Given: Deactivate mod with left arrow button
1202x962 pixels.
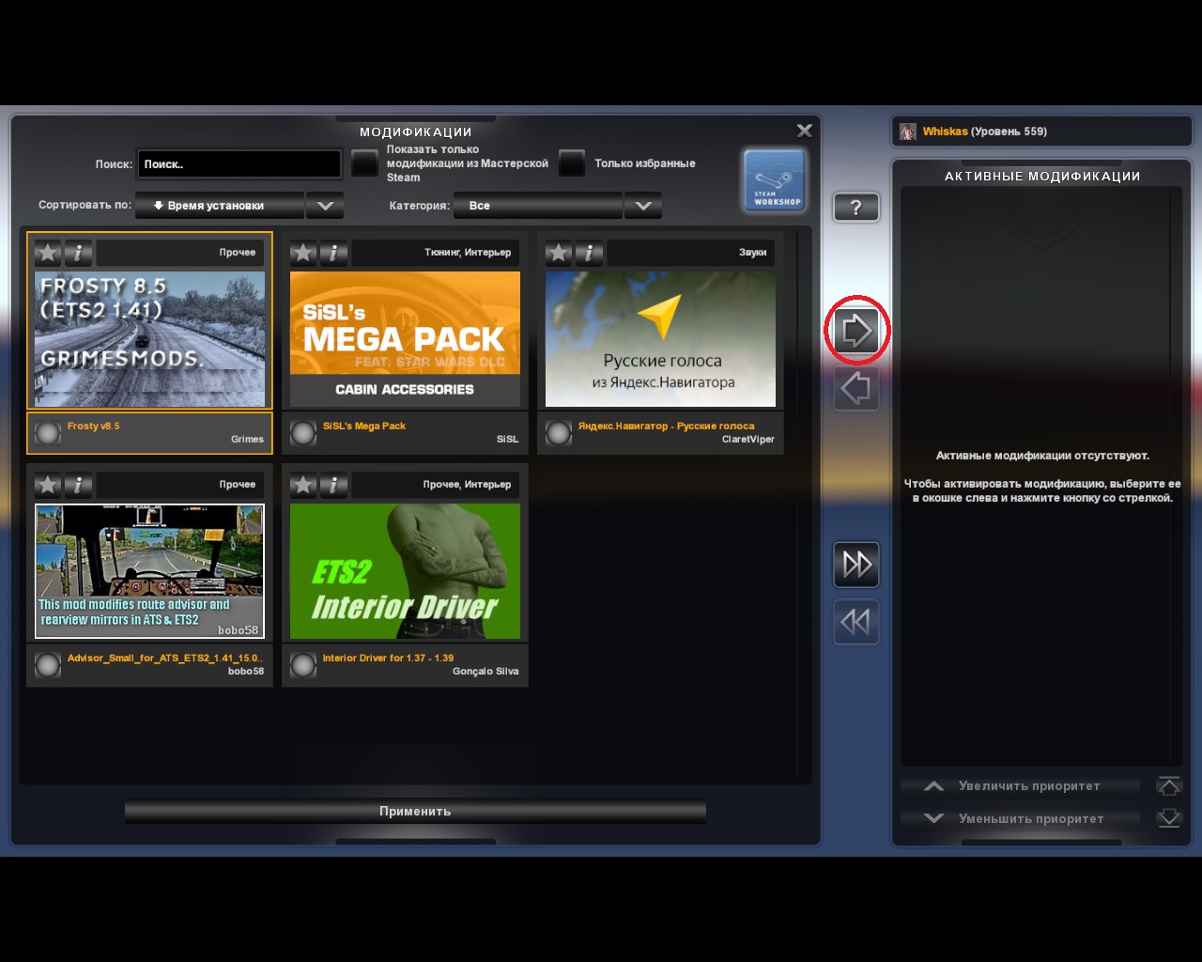Looking at the screenshot, I should 856,388.
